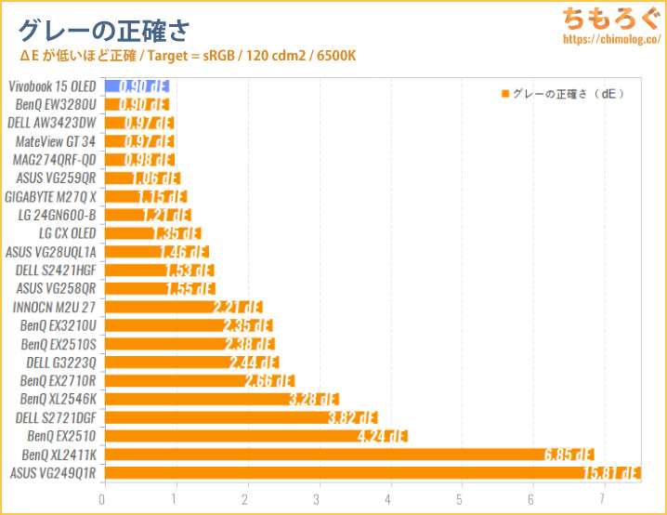Screen dimensions: 667x515
Task: Click the 1.06 dE bar value
Action: pos(155,178)
